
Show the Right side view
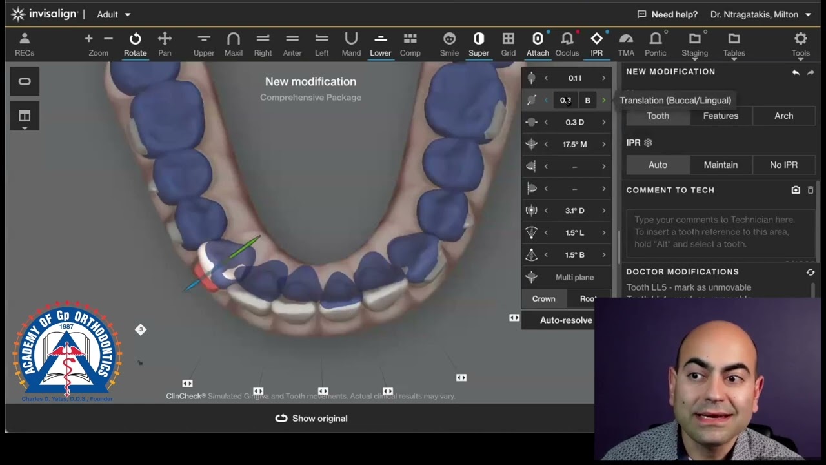pyautogui.click(x=263, y=45)
